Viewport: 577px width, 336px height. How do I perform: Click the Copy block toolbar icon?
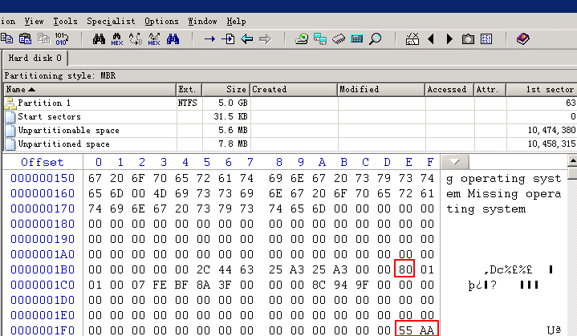pos(6,38)
